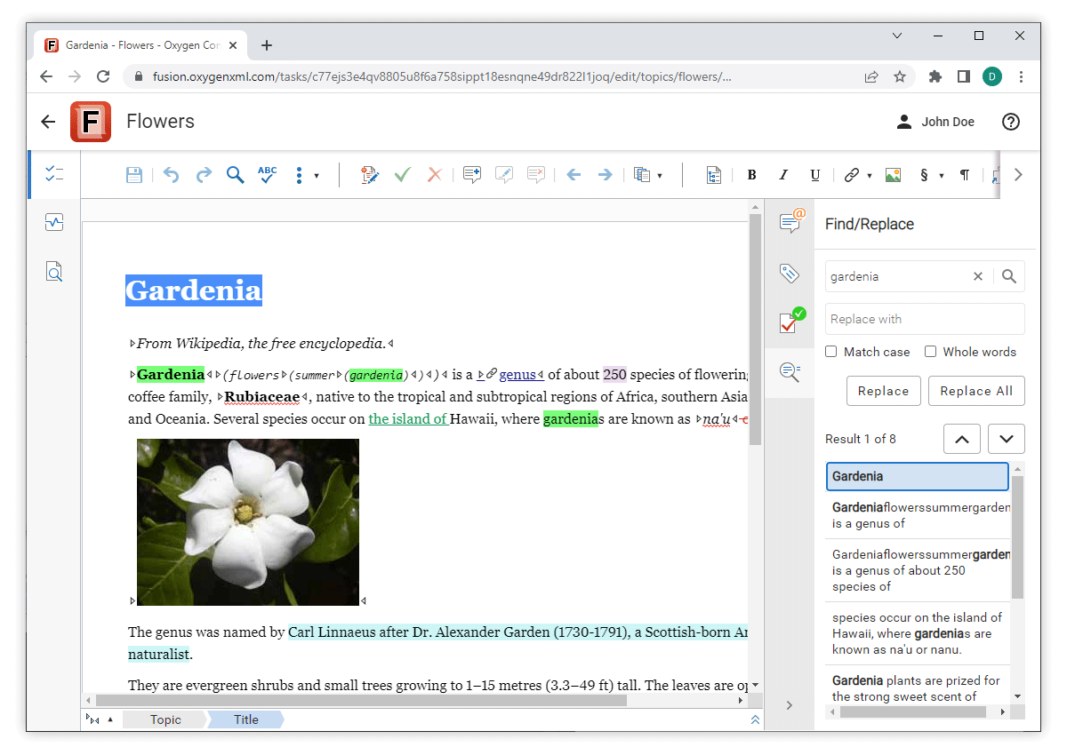Toggle tags display mode at bottom left
Viewport: 1067px width, 755px height.
point(92,719)
